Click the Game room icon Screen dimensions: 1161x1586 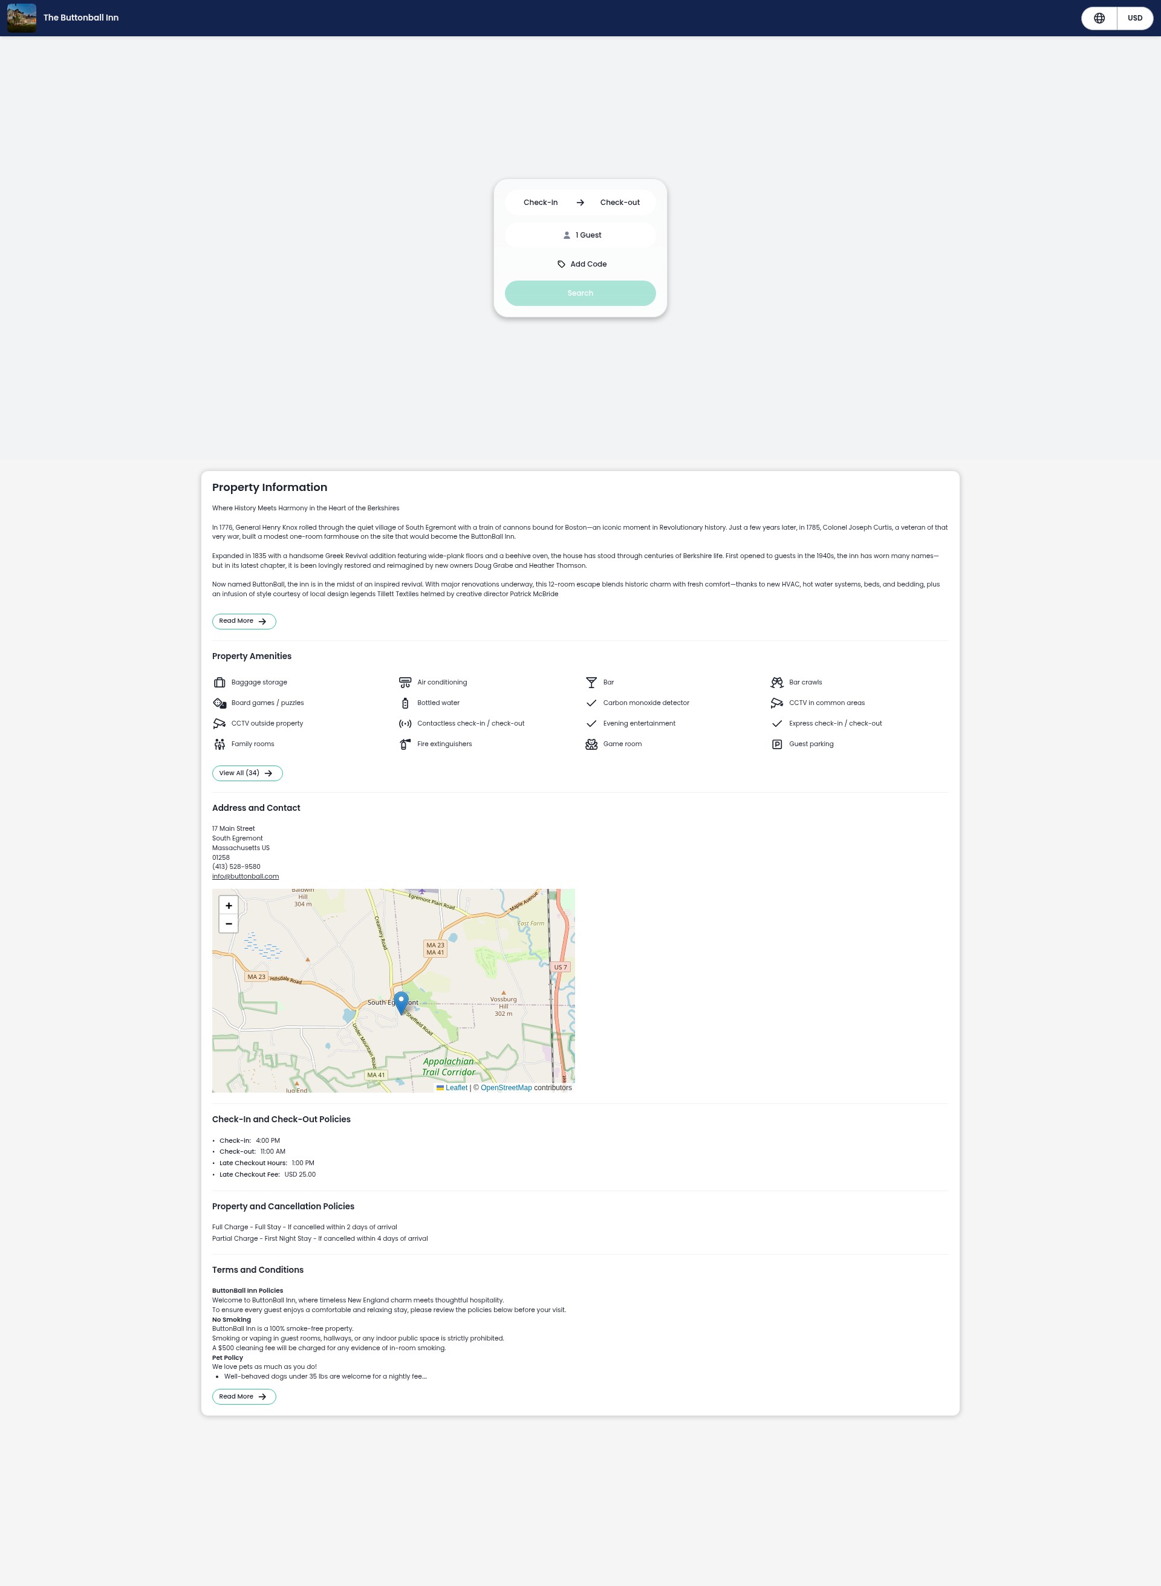pos(591,744)
